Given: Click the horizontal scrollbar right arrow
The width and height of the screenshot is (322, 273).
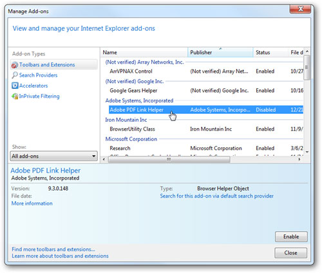Looking at the screenshot, I should (299, 159).
